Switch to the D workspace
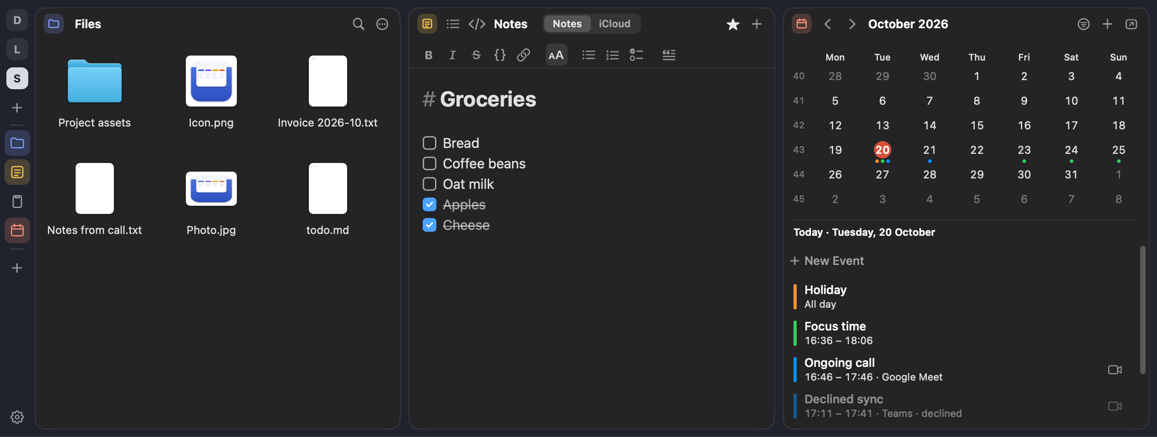1157x437 pixels. (17, 20)
